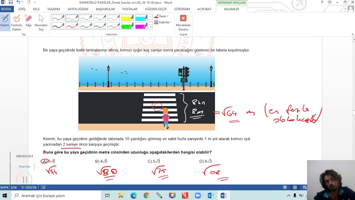
Task: Click the Word icon on taskbar
Action: (x=224, y=196)
